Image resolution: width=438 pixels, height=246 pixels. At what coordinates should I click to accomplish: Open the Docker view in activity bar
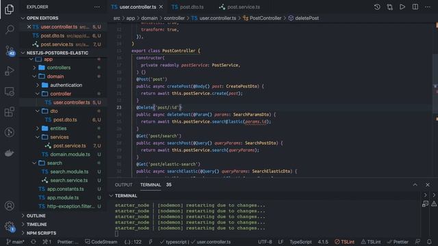[x=10, y=153]
